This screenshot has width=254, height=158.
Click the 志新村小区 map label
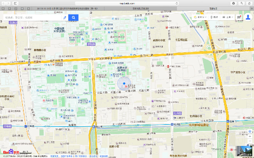(159, 40)
